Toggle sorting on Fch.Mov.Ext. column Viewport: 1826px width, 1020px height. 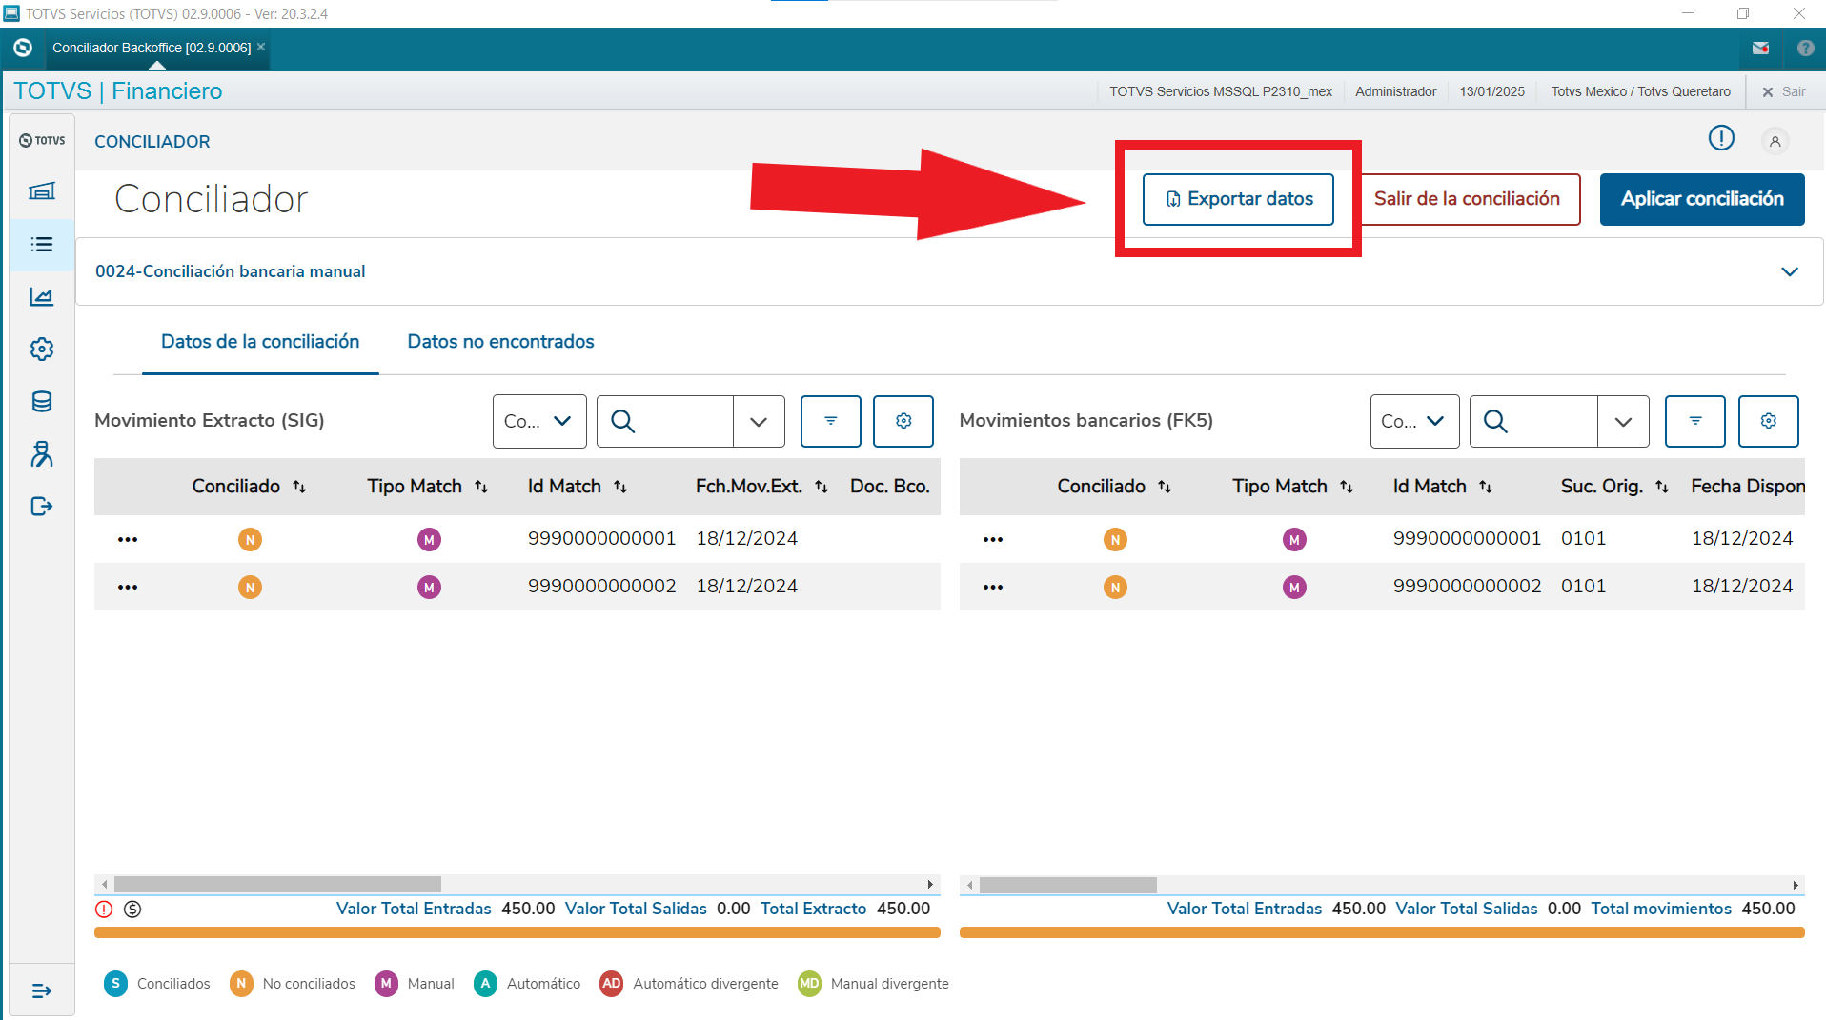[x=822, y=487]
